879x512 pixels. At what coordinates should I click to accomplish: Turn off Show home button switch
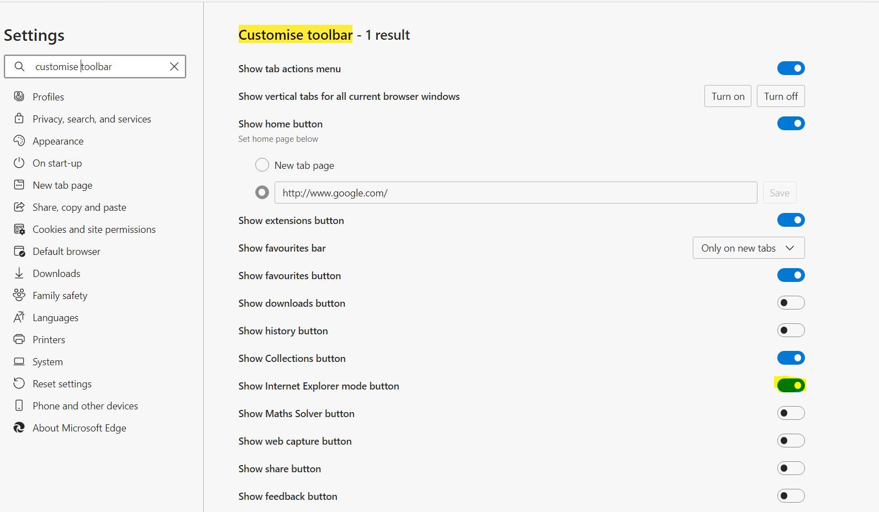(x=791, y=124)
